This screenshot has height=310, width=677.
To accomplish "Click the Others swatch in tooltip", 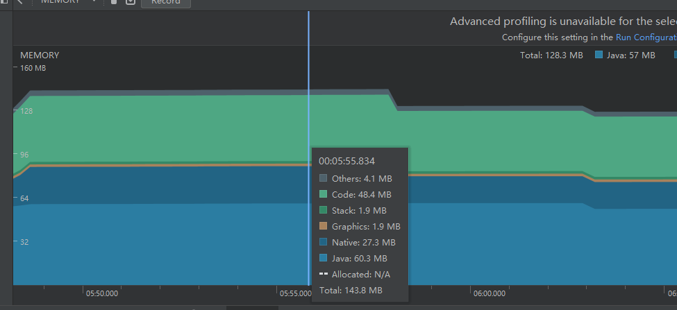I will point(323,178).
